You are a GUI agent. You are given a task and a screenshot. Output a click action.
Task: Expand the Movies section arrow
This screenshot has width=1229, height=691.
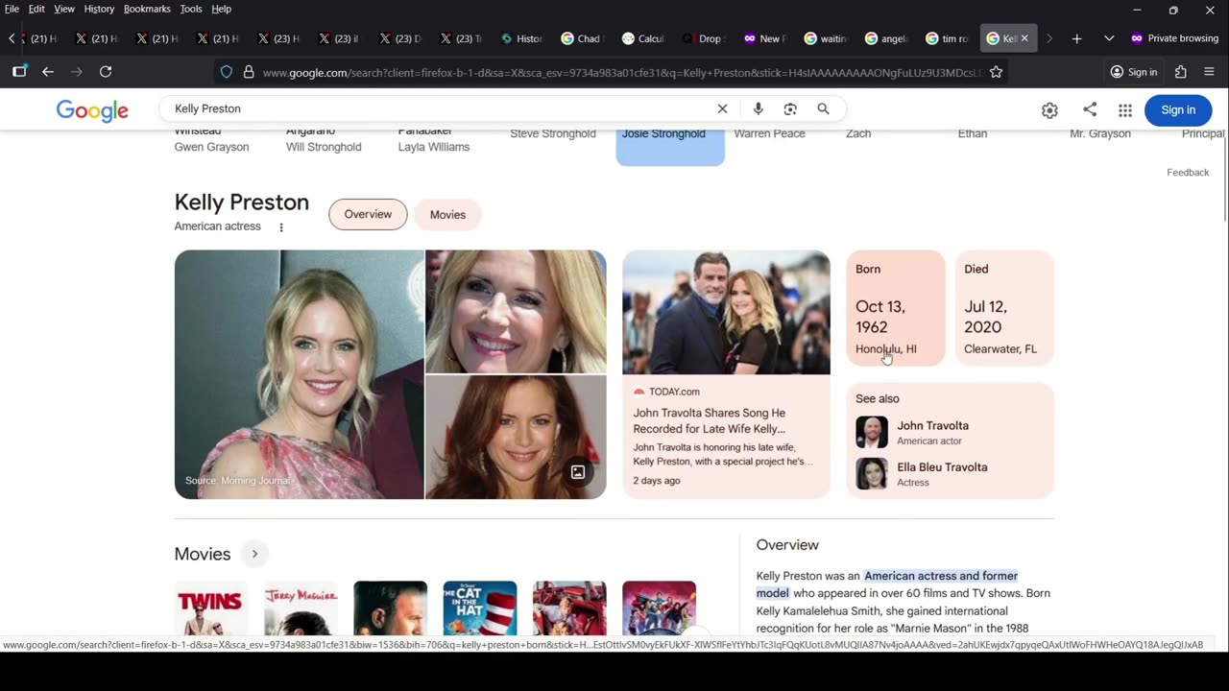(254, 554)
